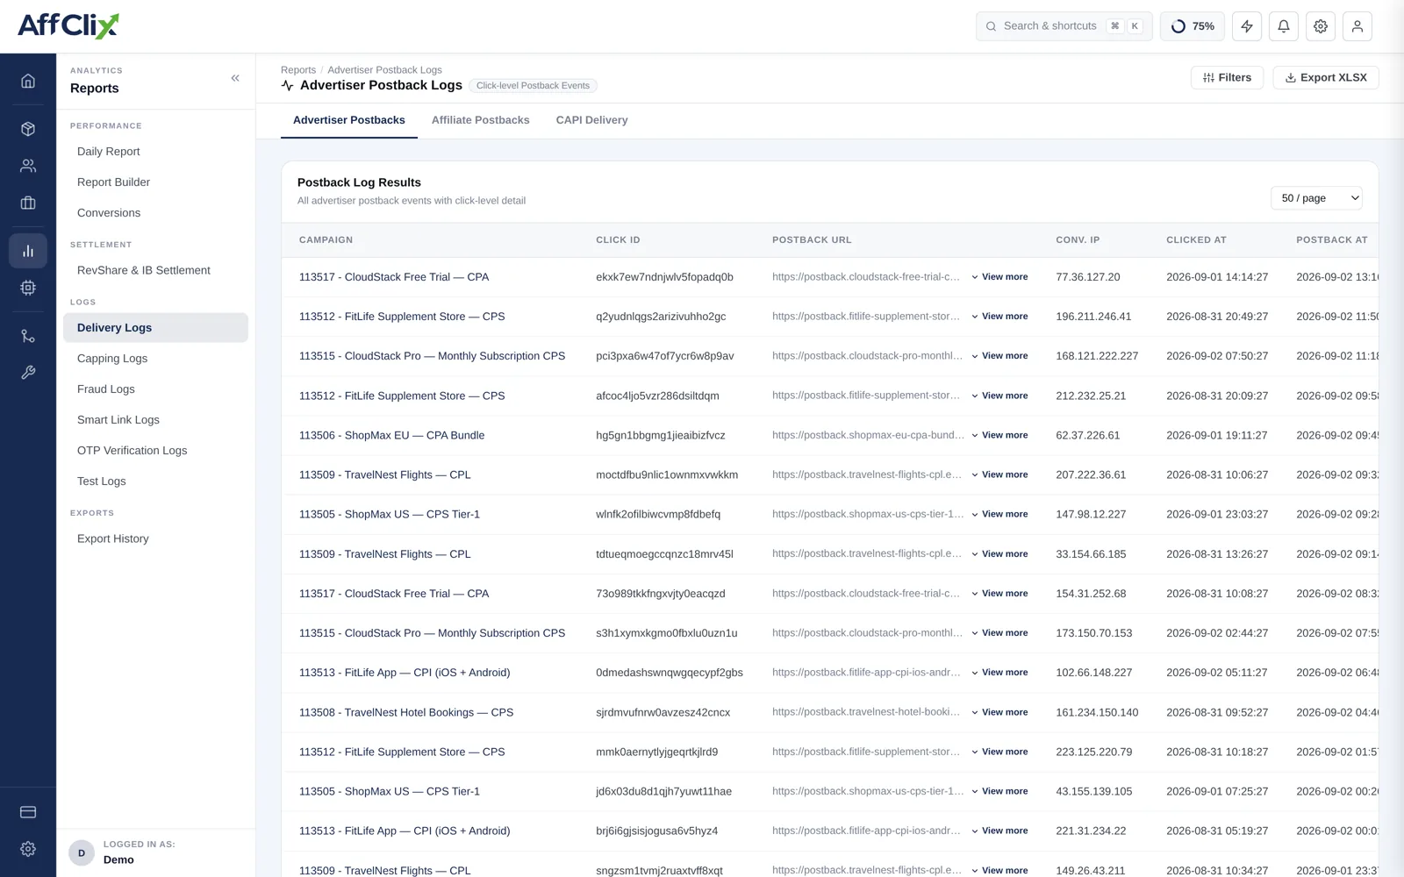Click the Demo user avatar
This screenshot has width=1404, height=877.
point(82,852)
